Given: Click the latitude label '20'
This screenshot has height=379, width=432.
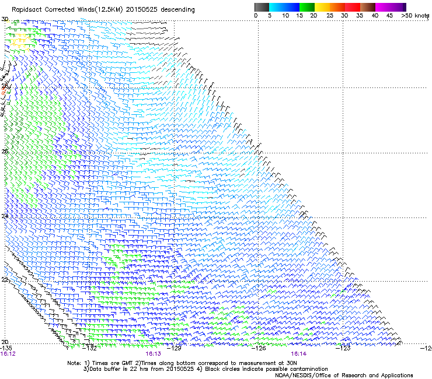Looking at the screenshot, I should (x=5, y=342).
